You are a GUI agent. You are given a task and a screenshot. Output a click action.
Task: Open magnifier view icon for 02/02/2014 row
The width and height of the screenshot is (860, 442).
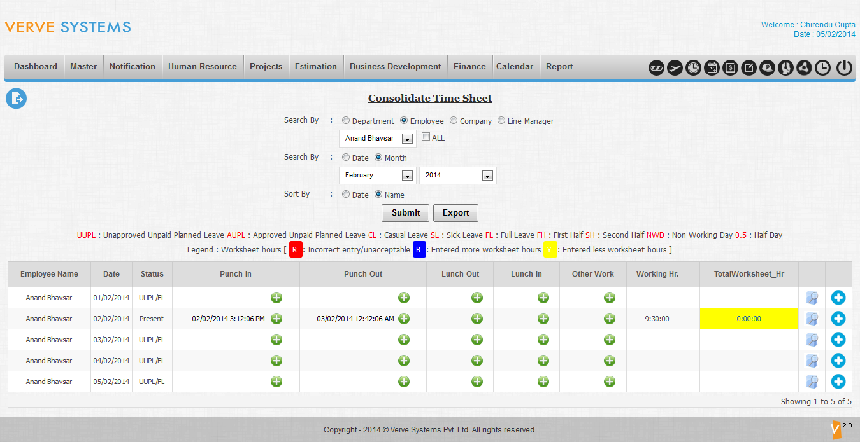tap(812, 319)
